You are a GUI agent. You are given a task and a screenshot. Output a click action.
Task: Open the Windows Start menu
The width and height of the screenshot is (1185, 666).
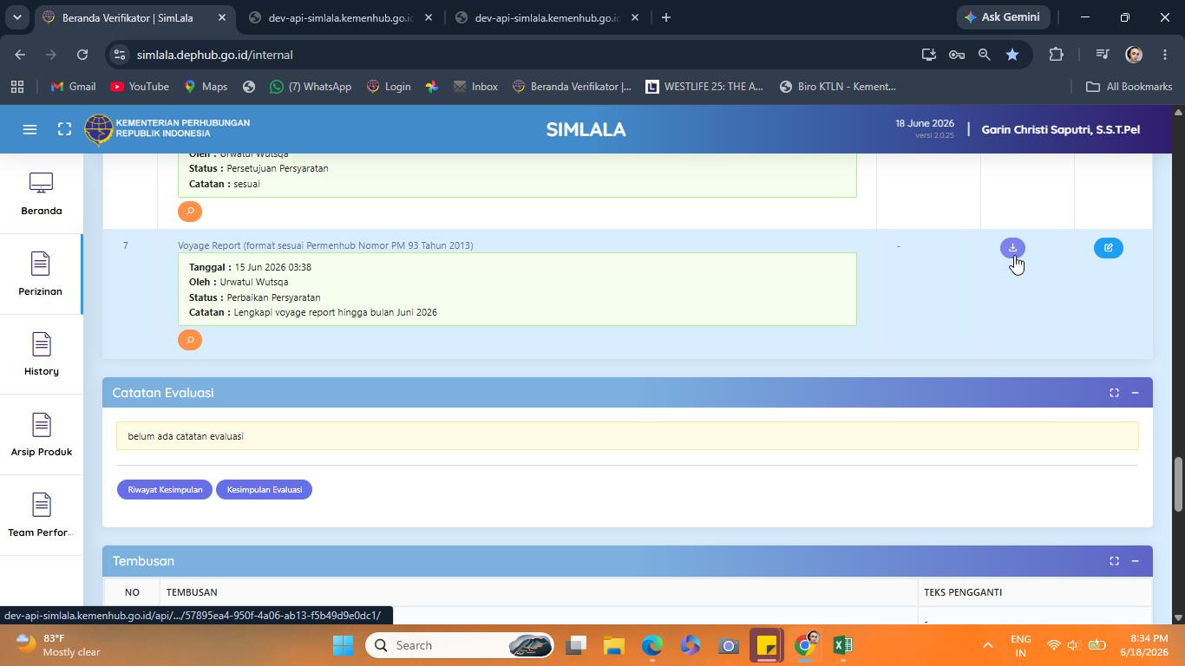pos(343,645)
